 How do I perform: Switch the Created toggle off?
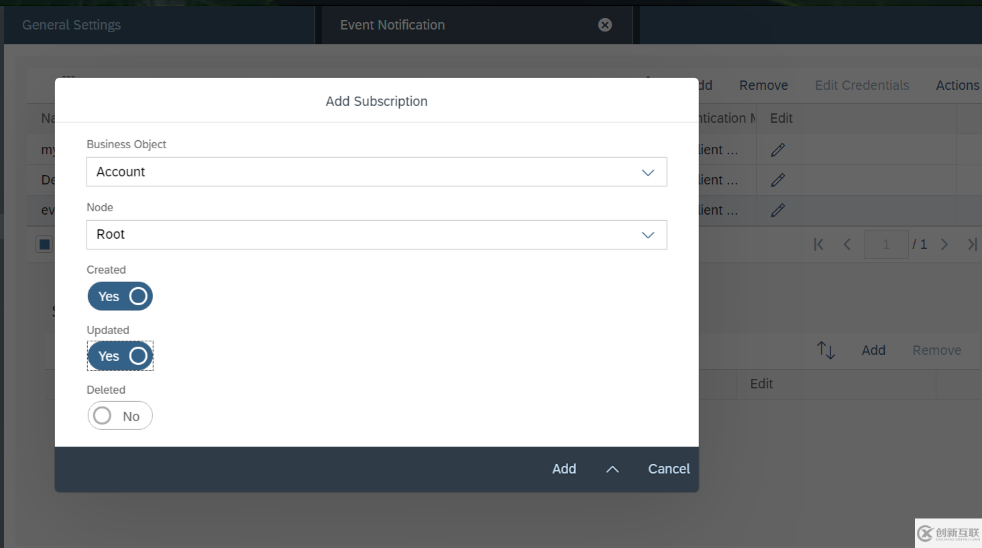pyautogui.click(x=120, y=296)
